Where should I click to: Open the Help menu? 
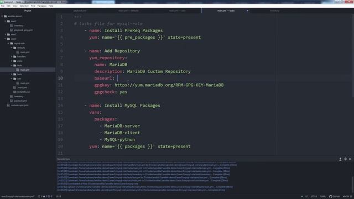pos(51,6)
